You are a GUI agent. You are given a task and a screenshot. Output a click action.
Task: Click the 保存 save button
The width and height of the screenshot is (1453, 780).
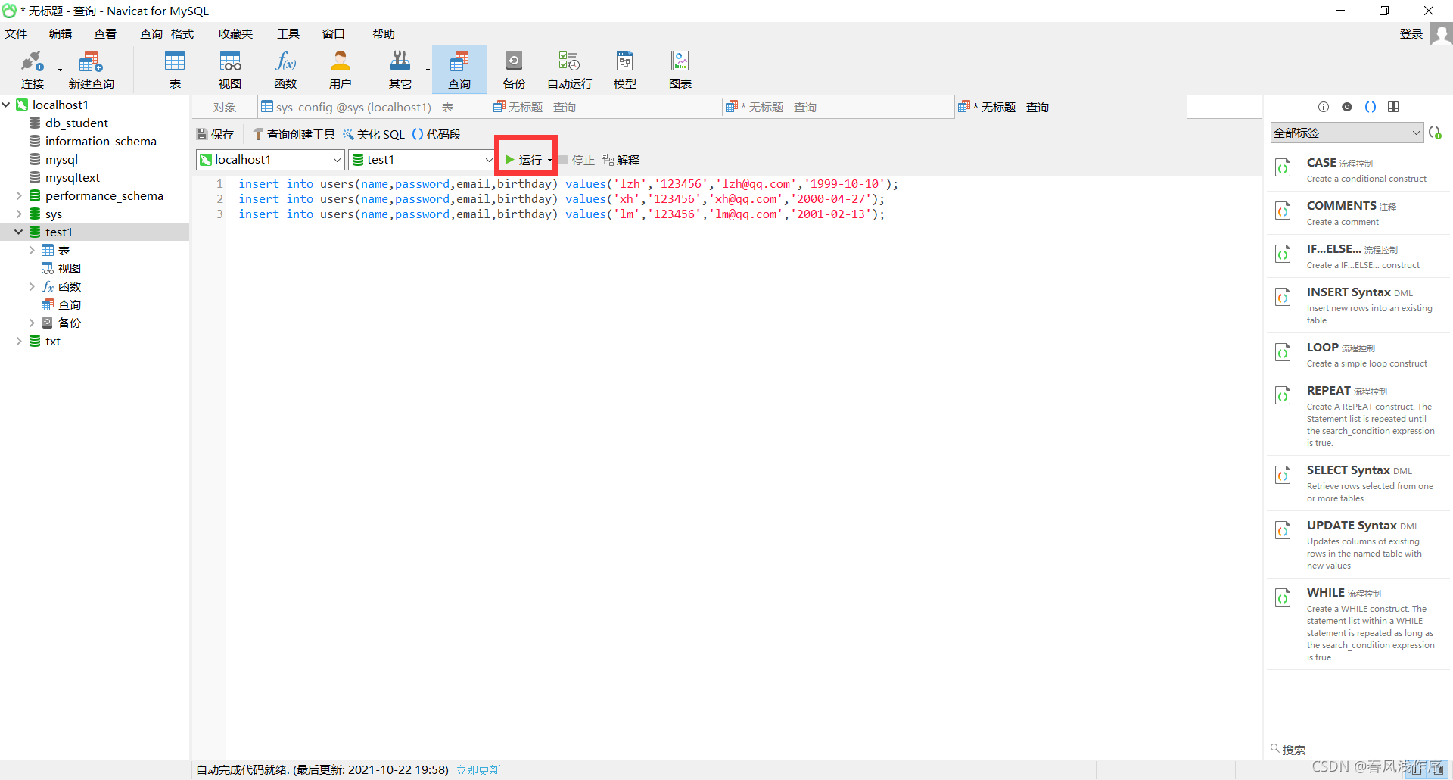click(x=216, y=134)
